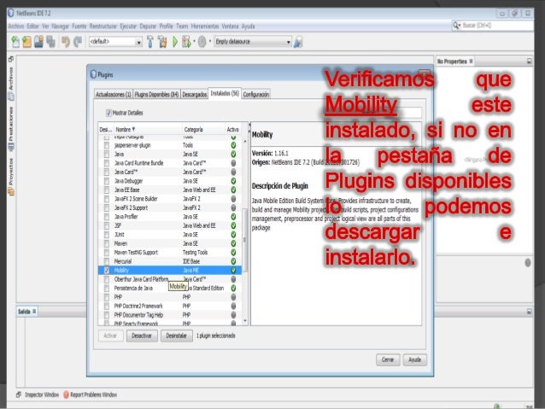545x409 pixels.
Task: Check the Java plugin checkbox
Action: (107, 154)
